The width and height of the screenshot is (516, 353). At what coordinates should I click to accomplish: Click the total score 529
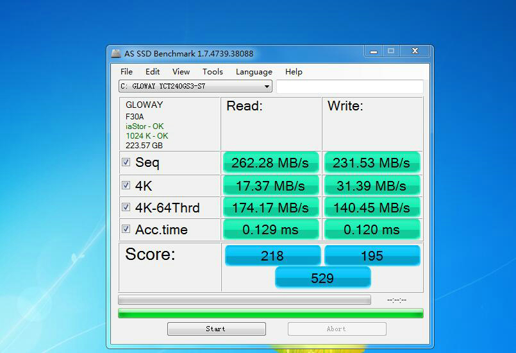323,278
